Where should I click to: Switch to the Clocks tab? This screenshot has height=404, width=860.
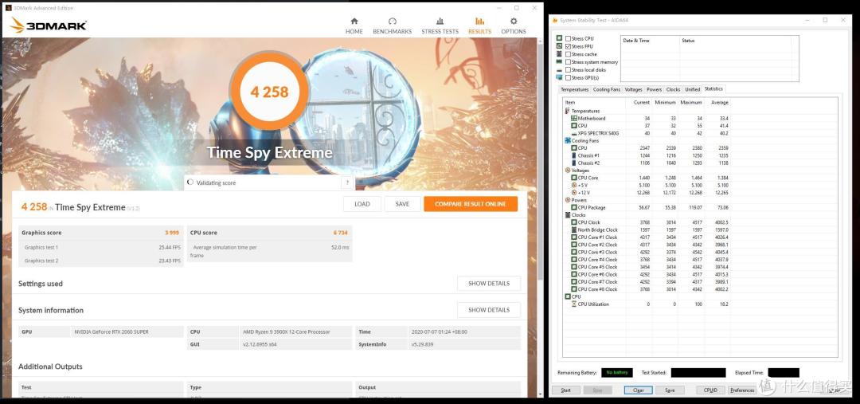pos(673,89)
